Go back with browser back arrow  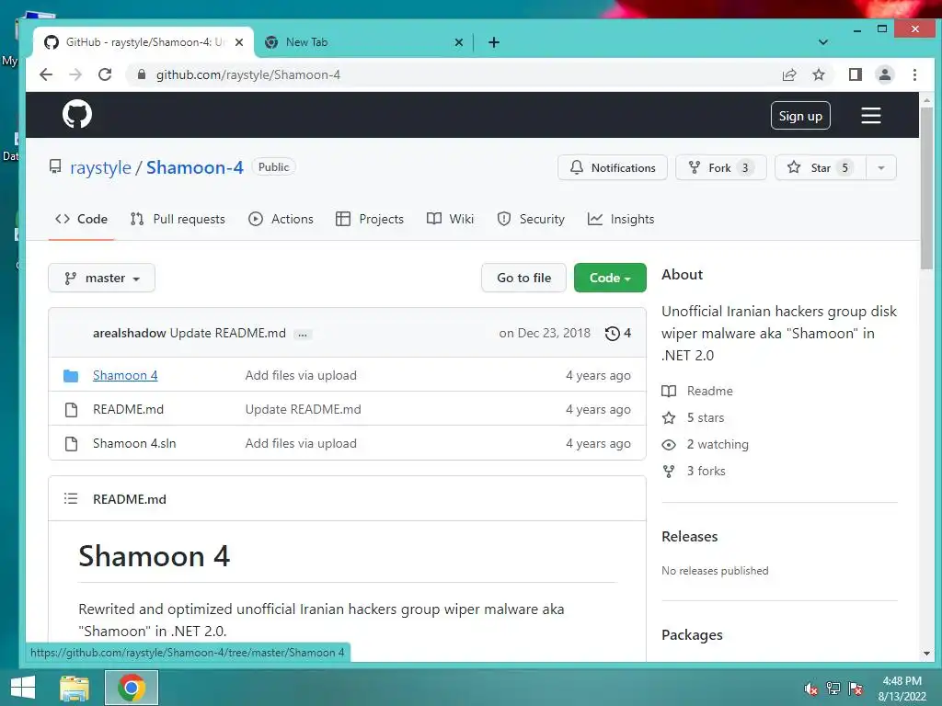(46, 74)
